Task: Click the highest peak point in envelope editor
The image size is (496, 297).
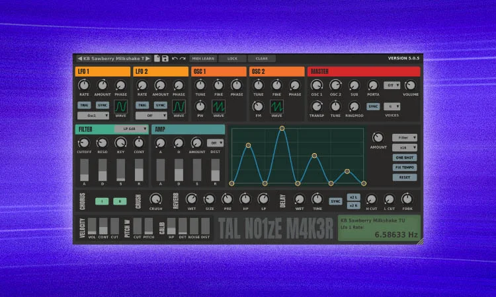Action: tap(282, 128)
